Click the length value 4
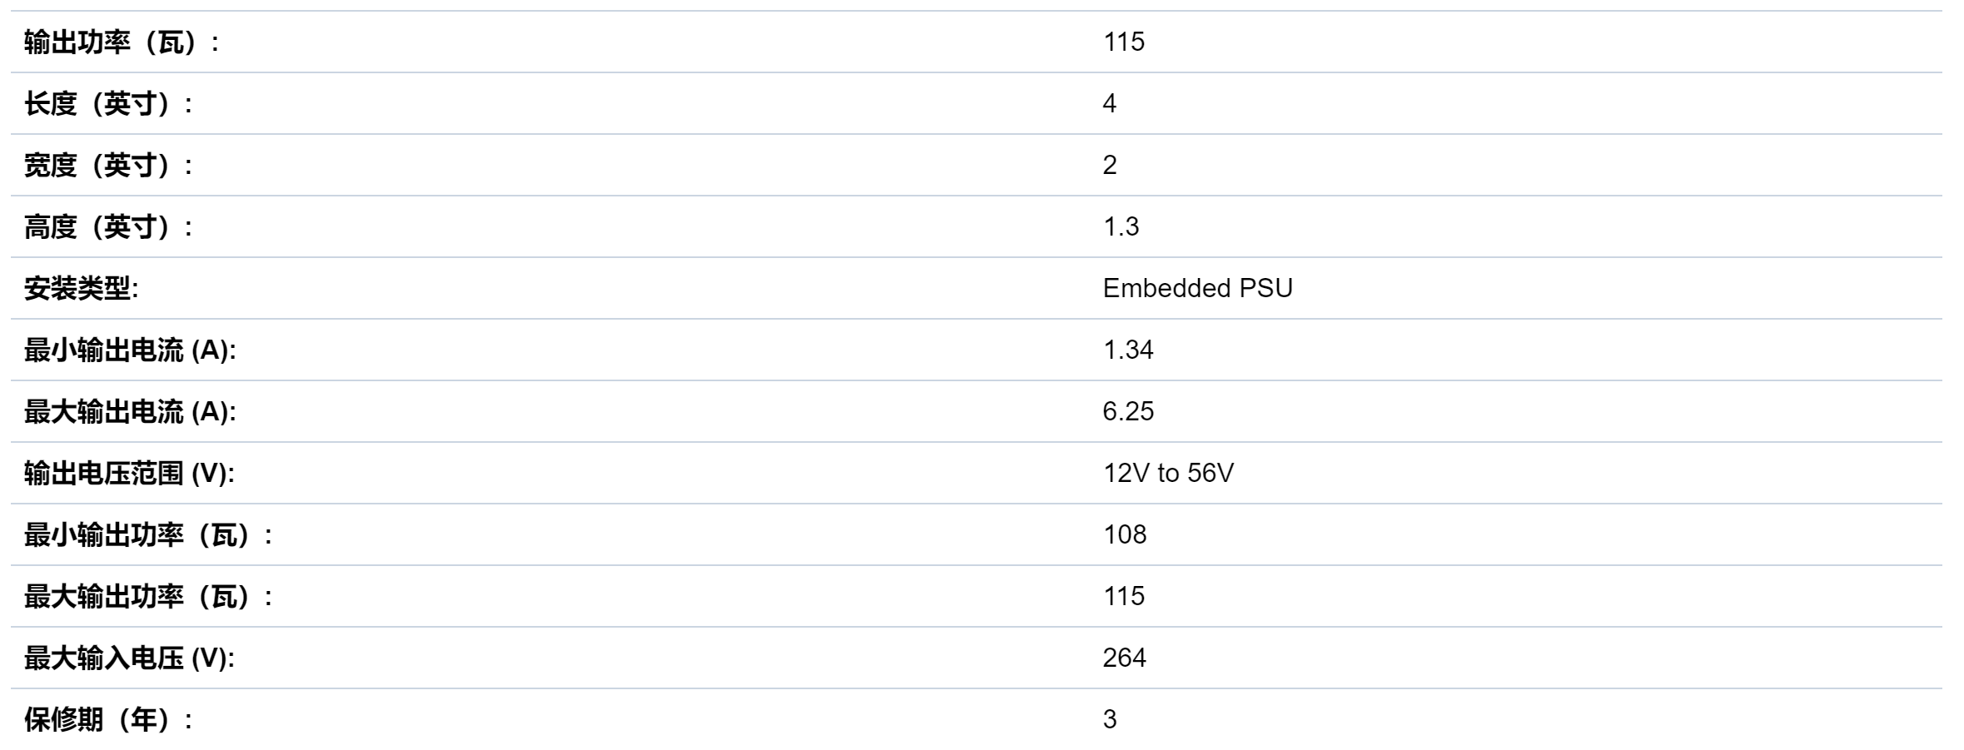The image size is (1964, 750). coord(1110,103)
